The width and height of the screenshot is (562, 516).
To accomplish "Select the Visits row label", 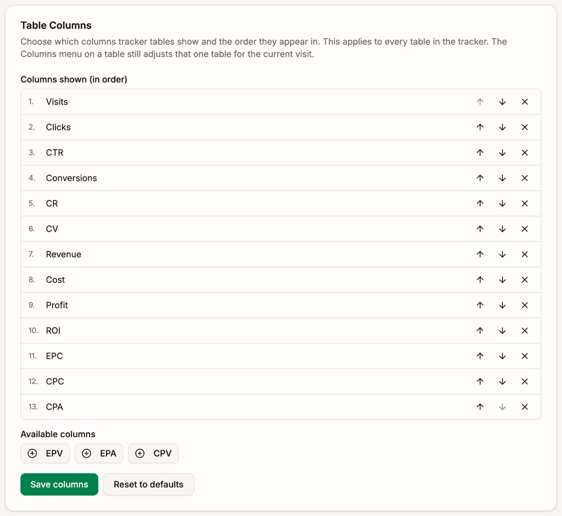I will point(57,102).
